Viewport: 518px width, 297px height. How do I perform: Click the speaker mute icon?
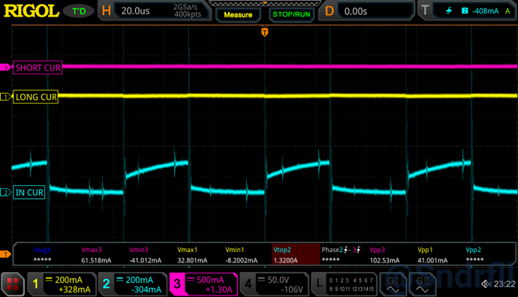486,283
